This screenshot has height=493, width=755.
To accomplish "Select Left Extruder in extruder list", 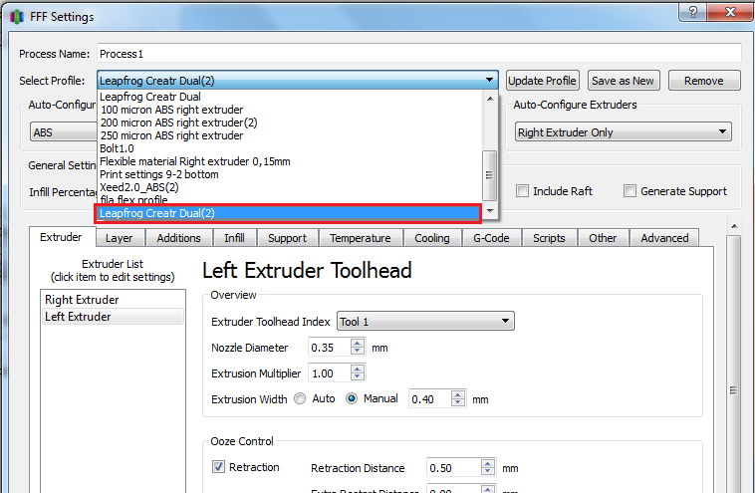I will click(x=114, y=317).
